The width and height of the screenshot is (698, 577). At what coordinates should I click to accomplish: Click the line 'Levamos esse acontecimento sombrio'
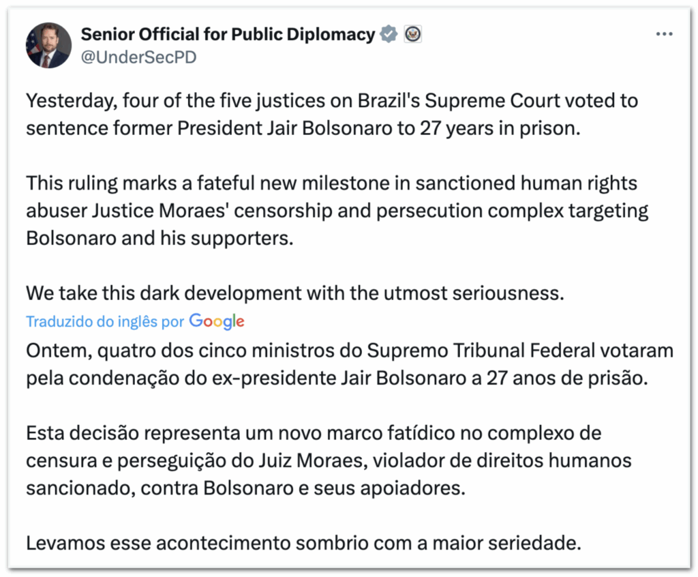click(303, 544)
